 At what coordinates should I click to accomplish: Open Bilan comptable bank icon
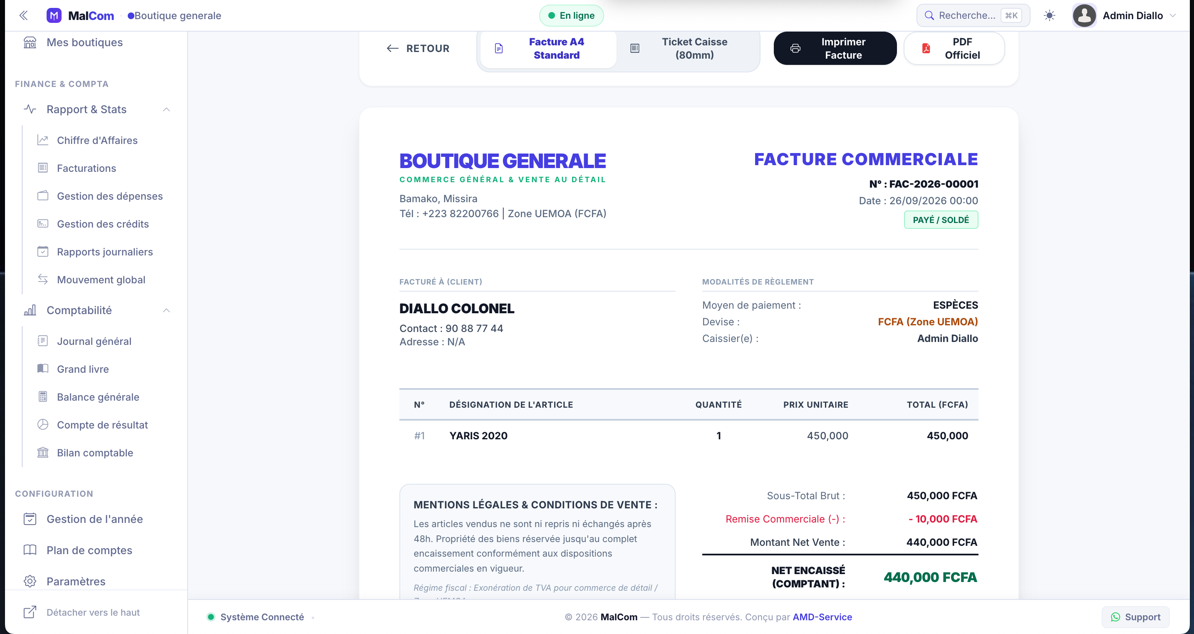pyautogui.click(x=42, y=452)
